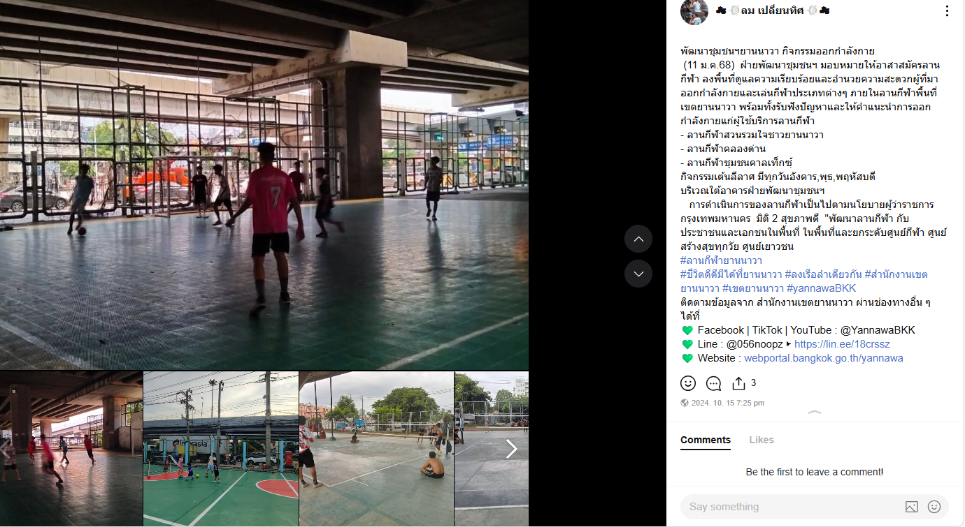Viewport: 965px width, 527px height.
Task: Select the volleyball court thumbnail with seated man
Action: point(377,449)
